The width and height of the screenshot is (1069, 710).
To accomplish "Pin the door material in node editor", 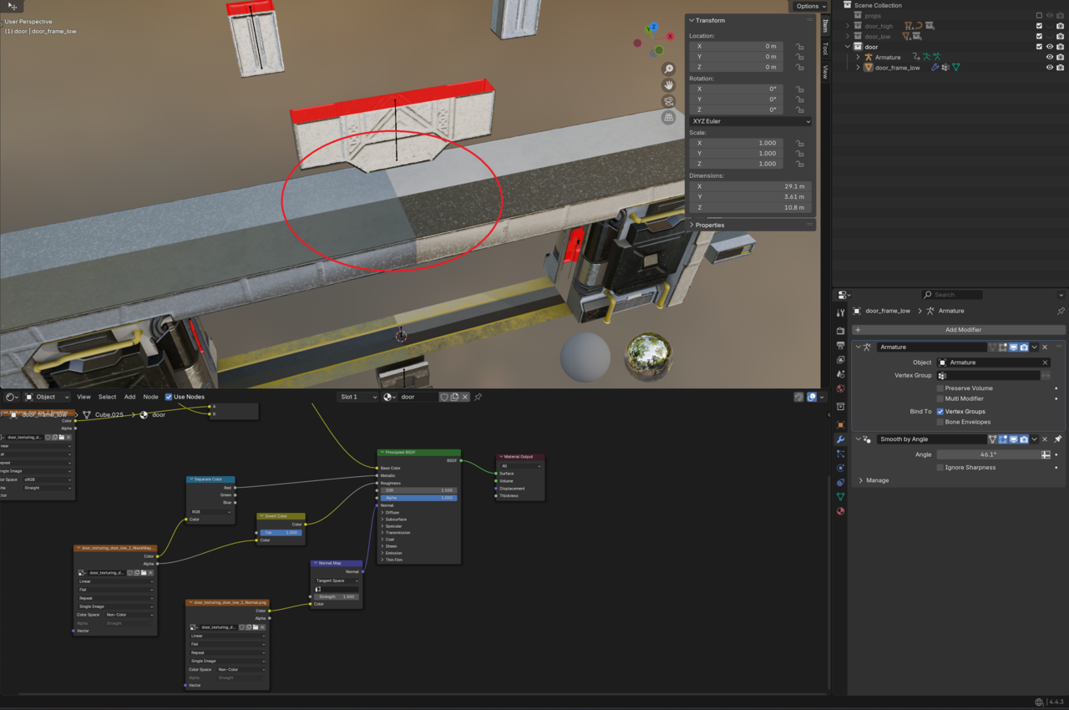I will click(x=478, y=397).
